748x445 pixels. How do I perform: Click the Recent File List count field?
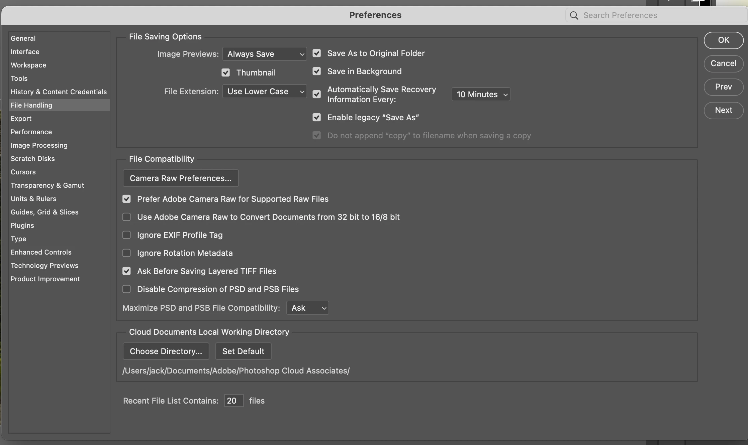[233, 401]
